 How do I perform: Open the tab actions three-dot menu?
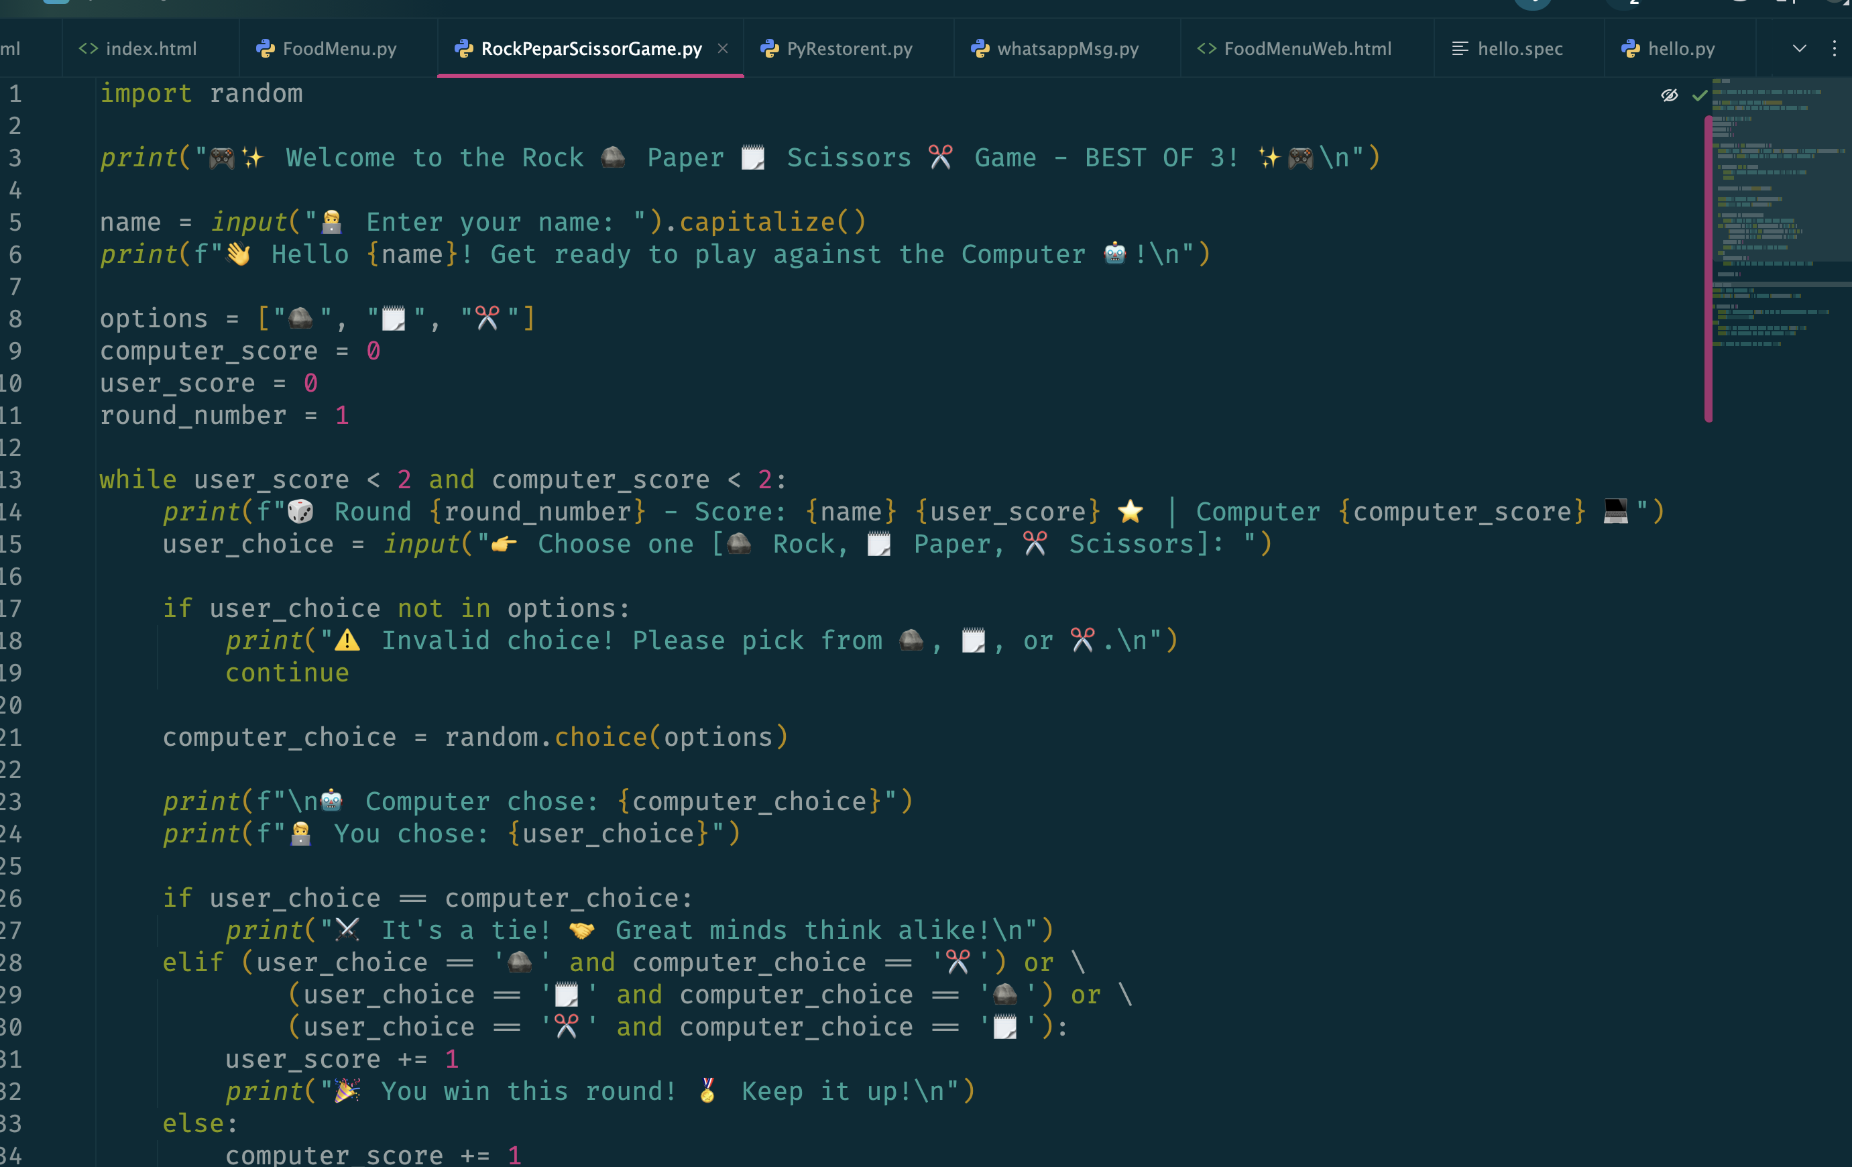tap(1833, 48)
